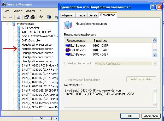This screenshot has width=164, height=121.
Task: Click the Gerätekonflikt box scroll-up arrow
Action: 155,90
